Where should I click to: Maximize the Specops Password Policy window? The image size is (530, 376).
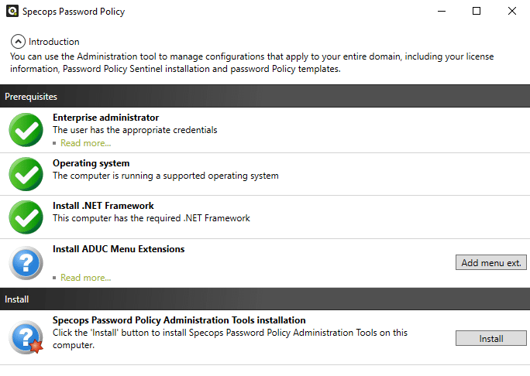(477, 11)
